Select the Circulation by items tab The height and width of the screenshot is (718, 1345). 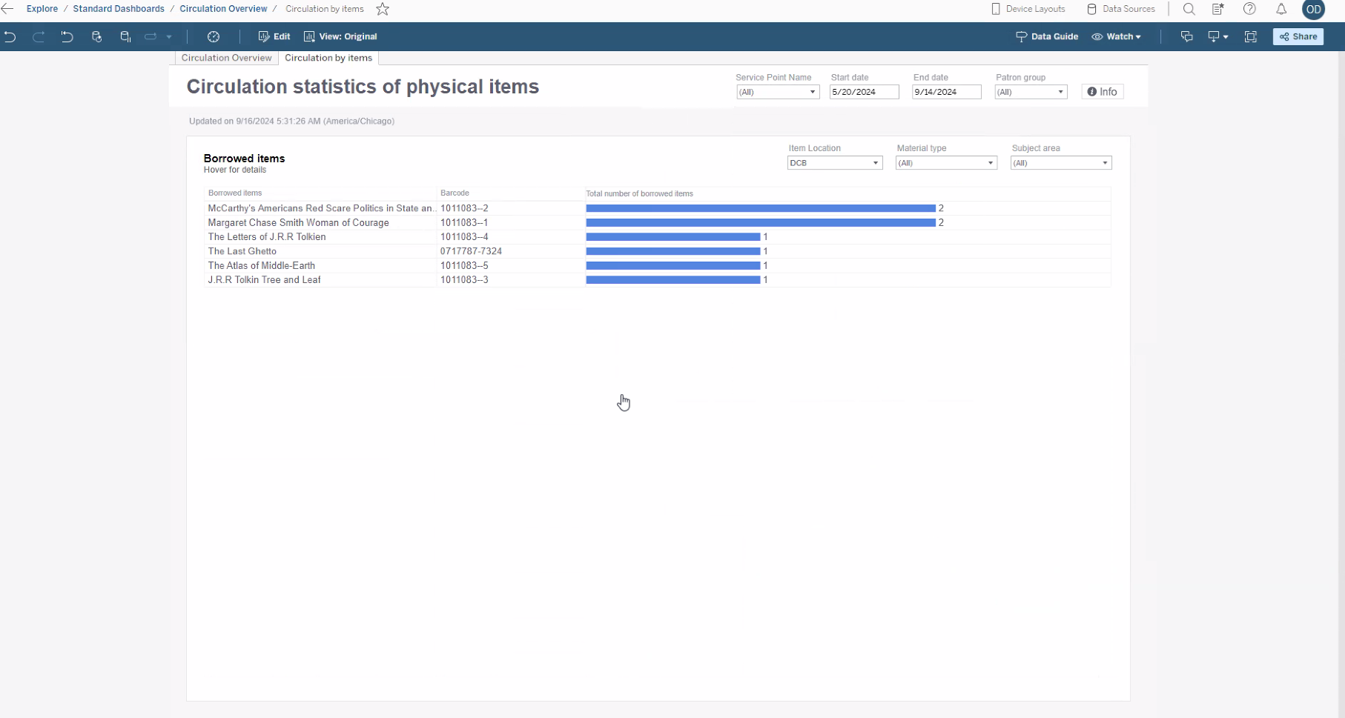328,58
